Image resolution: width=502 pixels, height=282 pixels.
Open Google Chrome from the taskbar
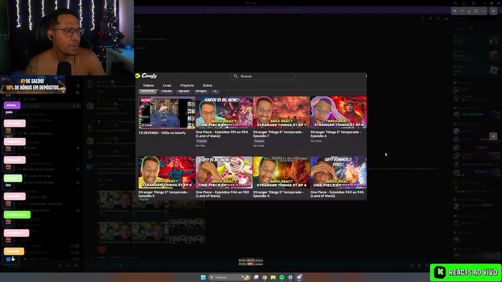pyautogui.click(x=265, y=277)
